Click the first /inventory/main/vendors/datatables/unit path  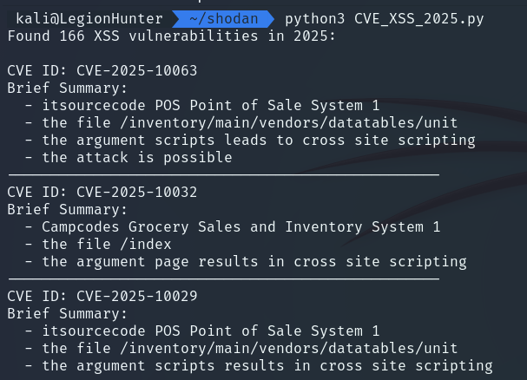tap(289, 123)
